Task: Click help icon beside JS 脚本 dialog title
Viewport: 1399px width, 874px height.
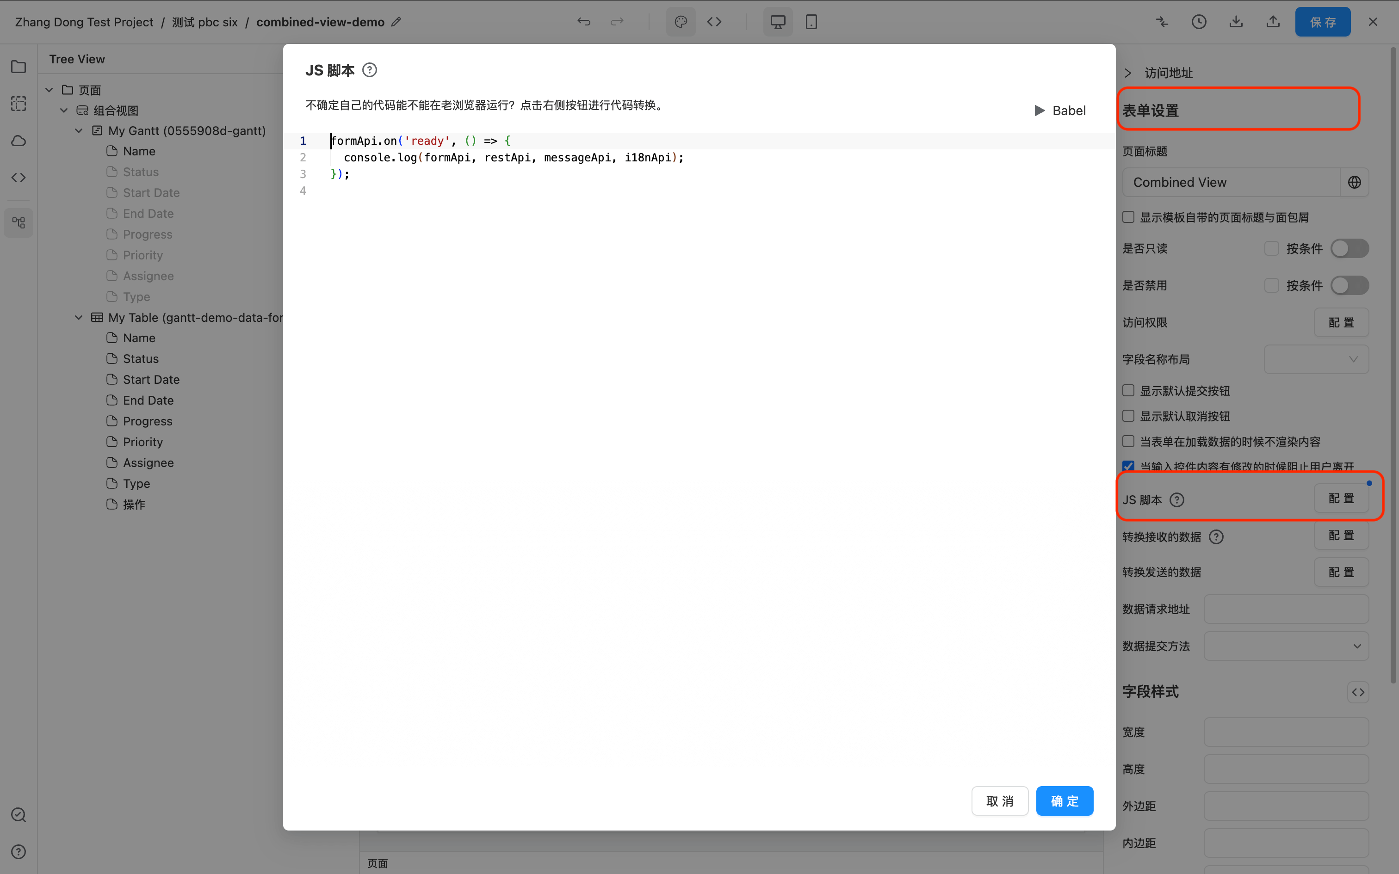Action: pos(369,70)
